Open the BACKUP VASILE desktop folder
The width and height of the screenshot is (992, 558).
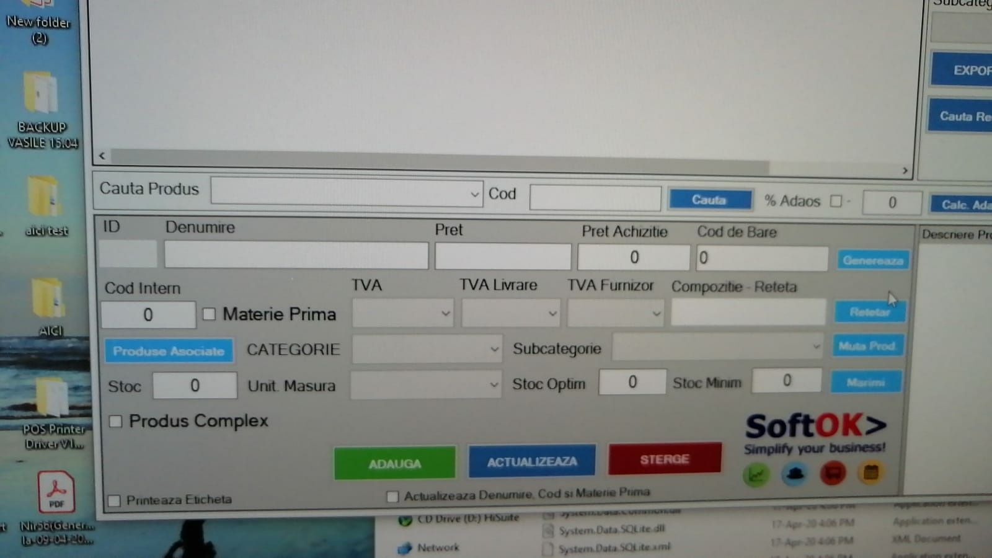click(x=42, y=110)
